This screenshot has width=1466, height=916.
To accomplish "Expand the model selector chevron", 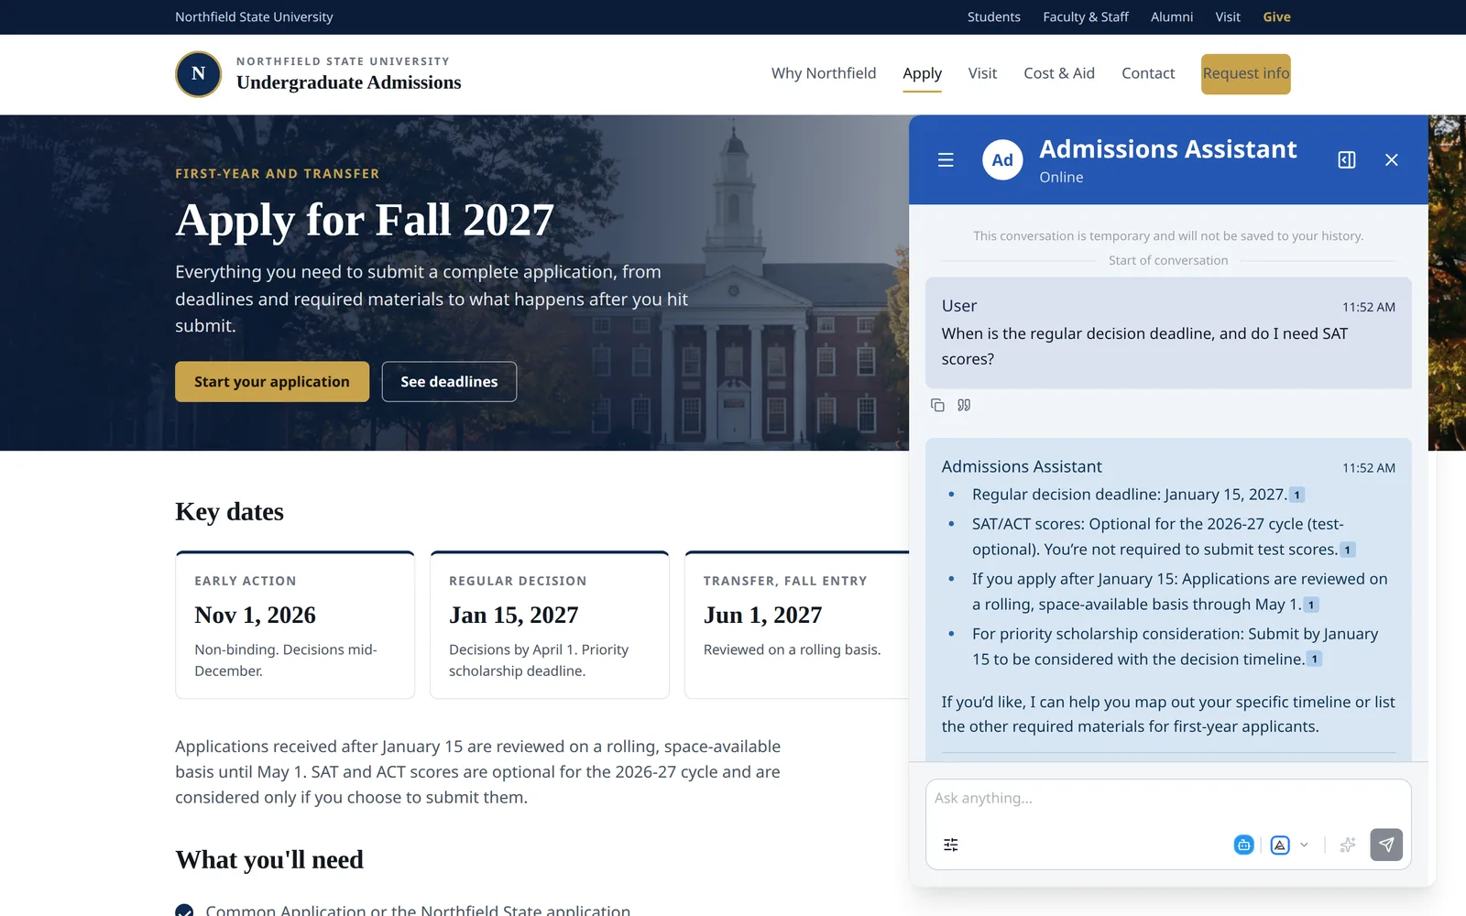I will (x=1304, y=845).
